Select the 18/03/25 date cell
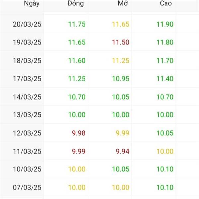Screen dimensions: 199x199 point(27,61)
